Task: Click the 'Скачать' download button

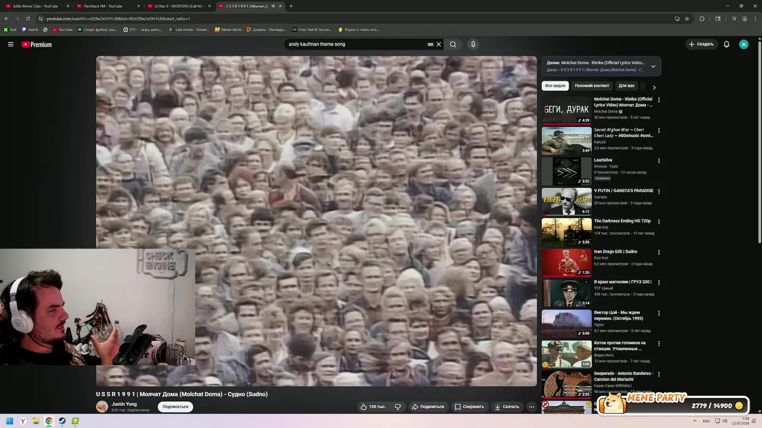Action: [x=507, y=407]
